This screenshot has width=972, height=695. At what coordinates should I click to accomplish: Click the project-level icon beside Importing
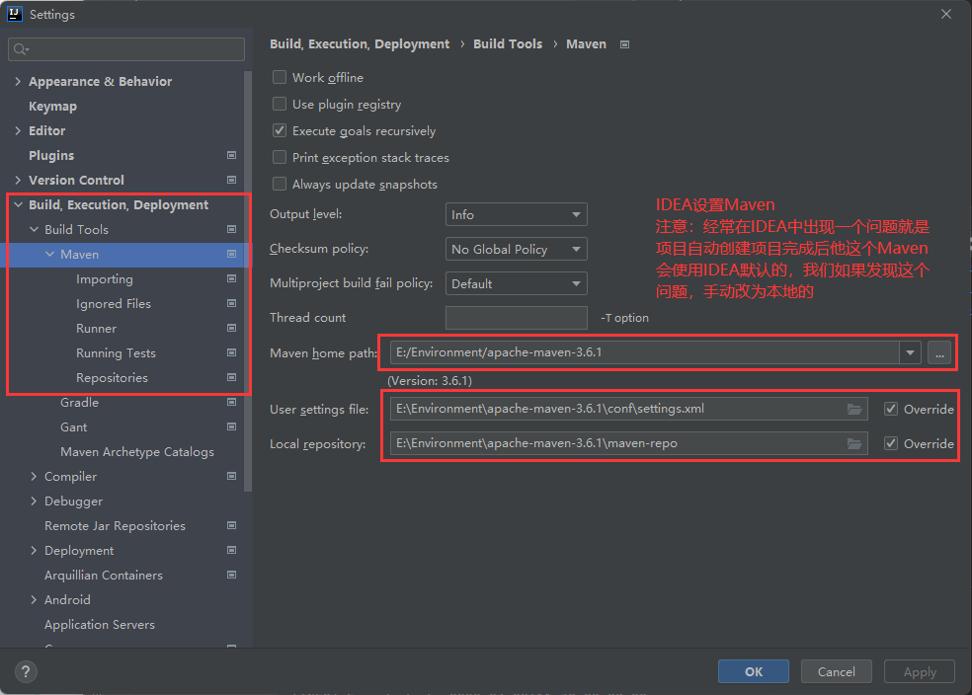tap(232, 278)
